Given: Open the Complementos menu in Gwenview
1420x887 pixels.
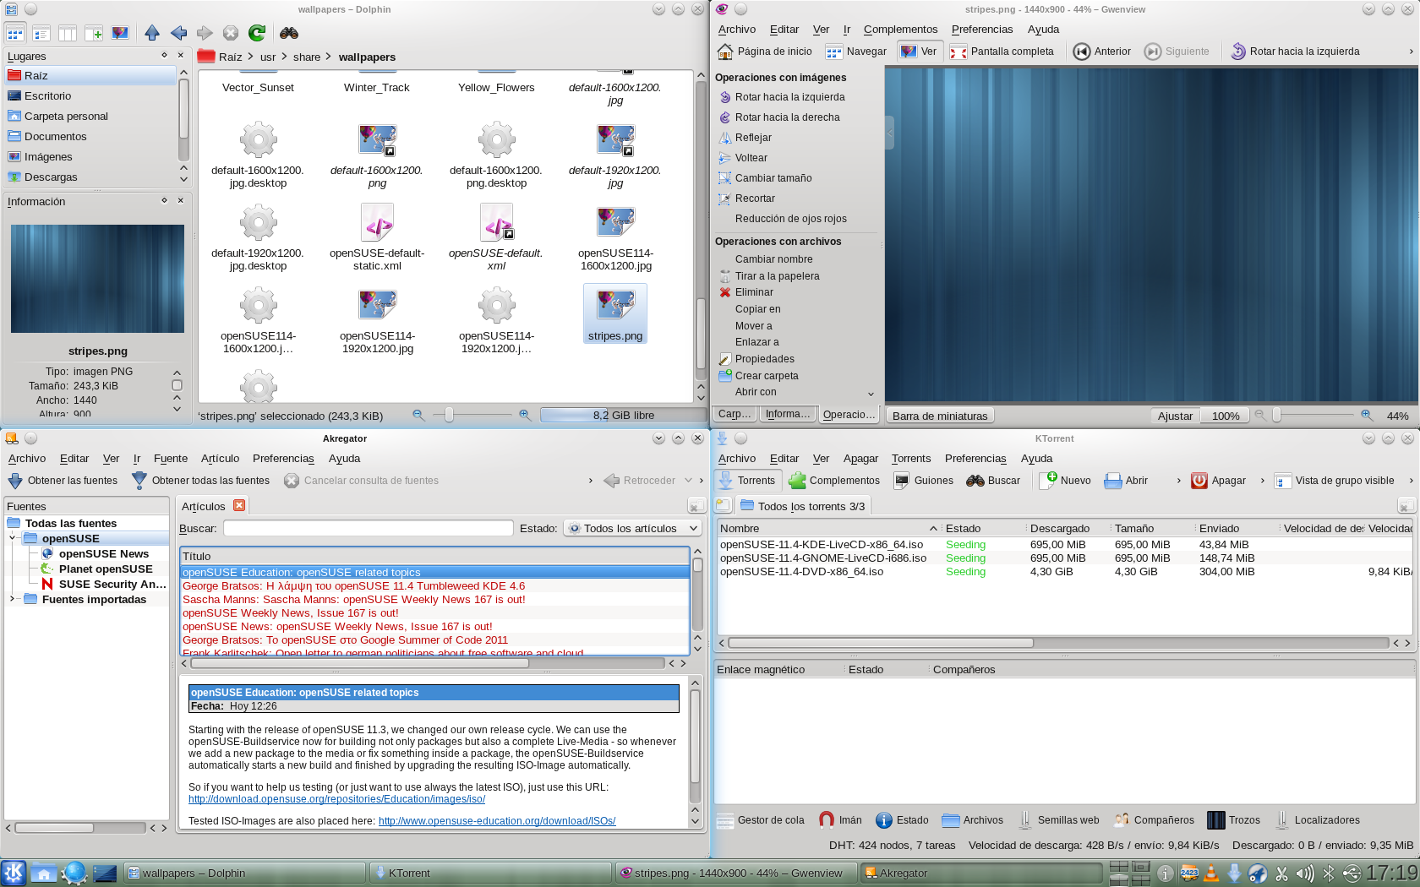Looking at the screenshot, I should click(x=900, y=30).
